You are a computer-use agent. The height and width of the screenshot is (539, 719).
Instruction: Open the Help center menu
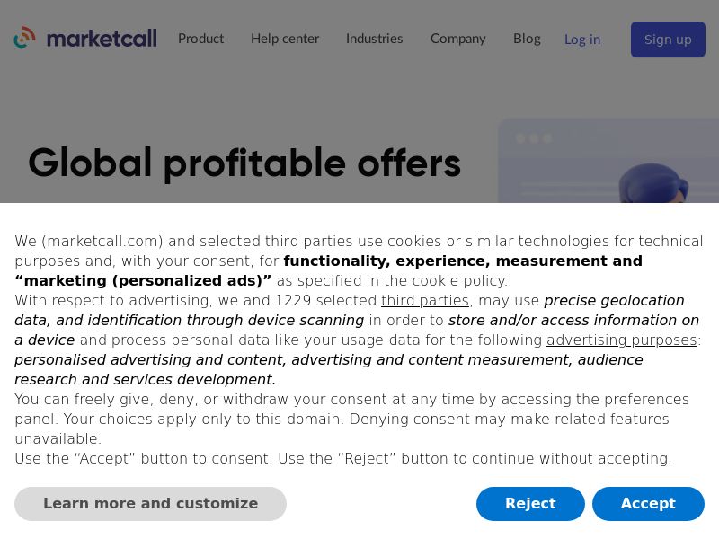pyautogui.click(x=285, y=39)
